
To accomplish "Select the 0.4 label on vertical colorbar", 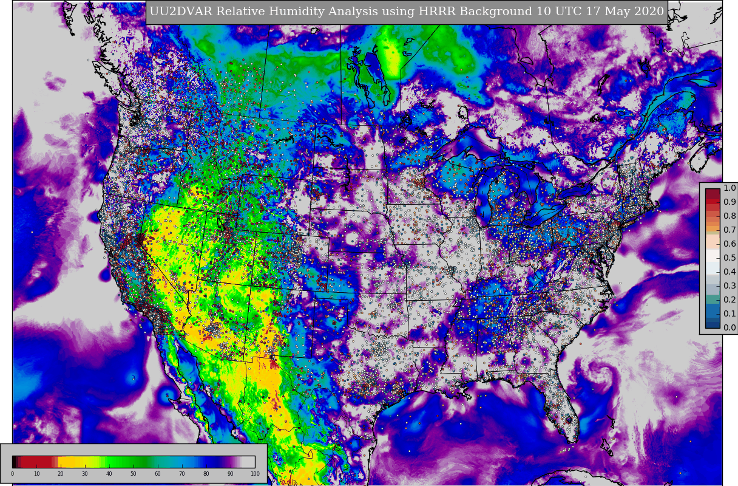I will (x=730, y=272).
